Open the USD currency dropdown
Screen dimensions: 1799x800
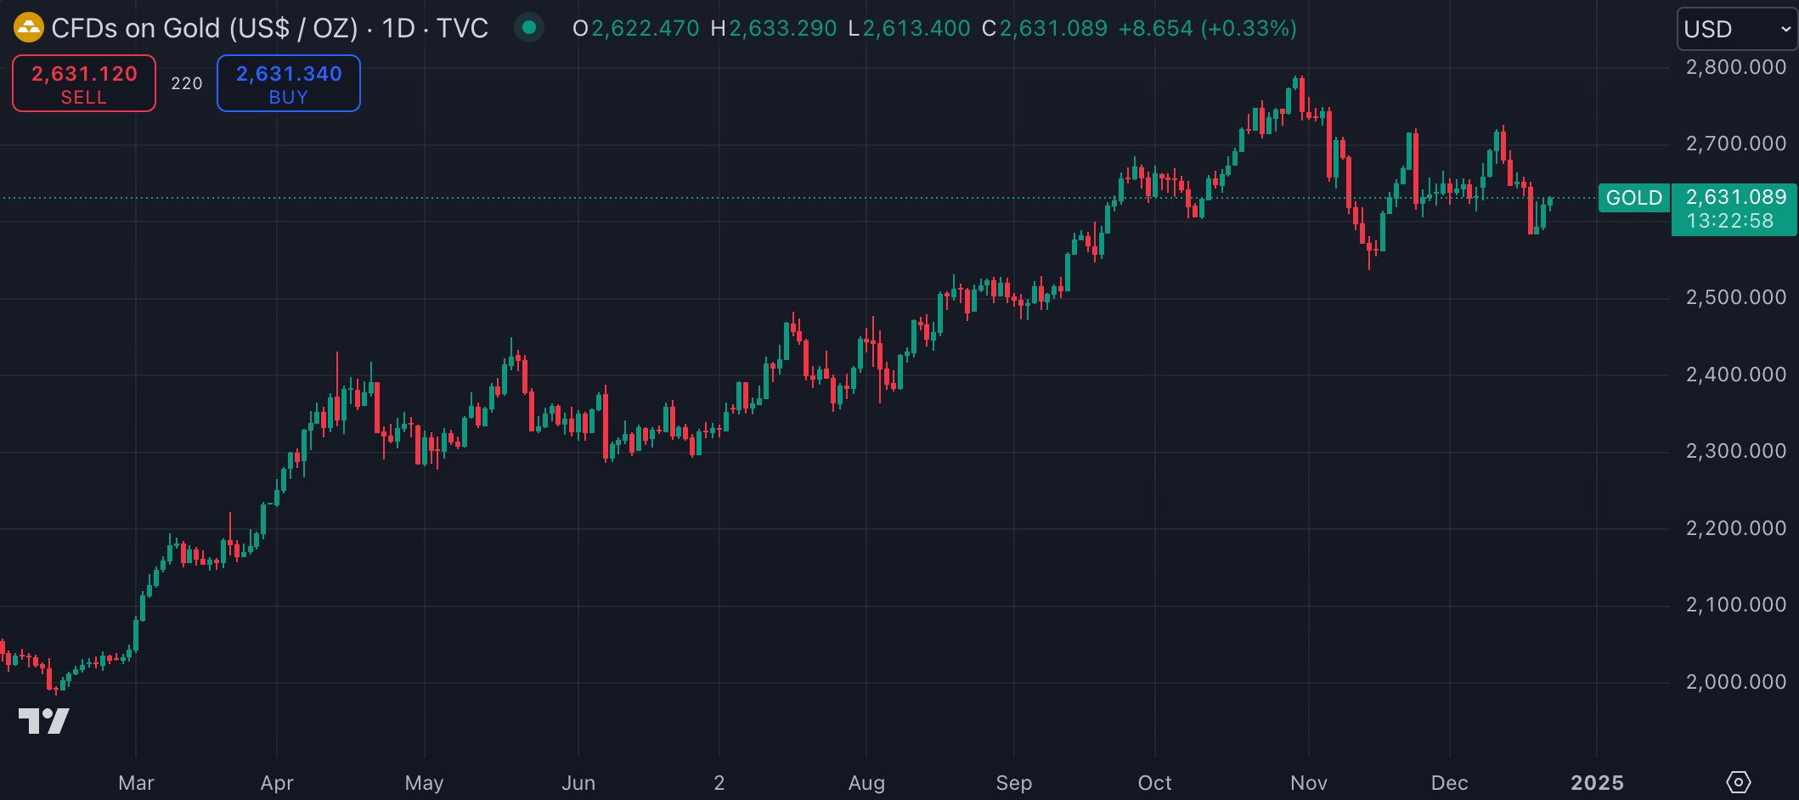(1736, 29)
